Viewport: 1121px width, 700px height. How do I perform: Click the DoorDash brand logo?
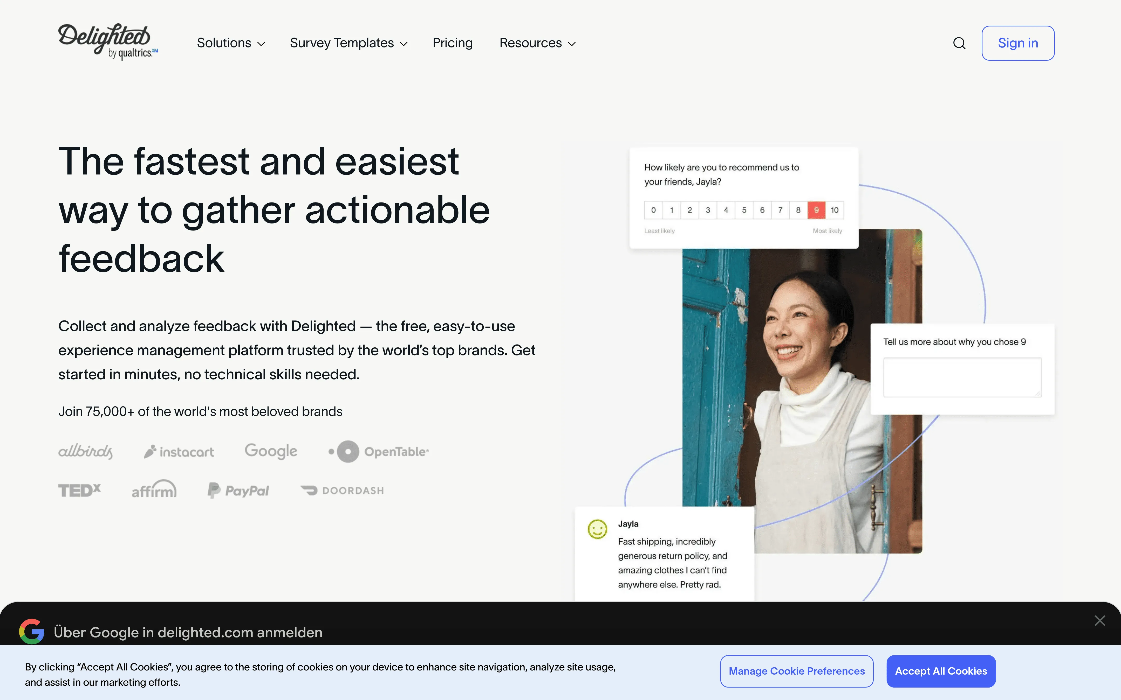(342, 490)
